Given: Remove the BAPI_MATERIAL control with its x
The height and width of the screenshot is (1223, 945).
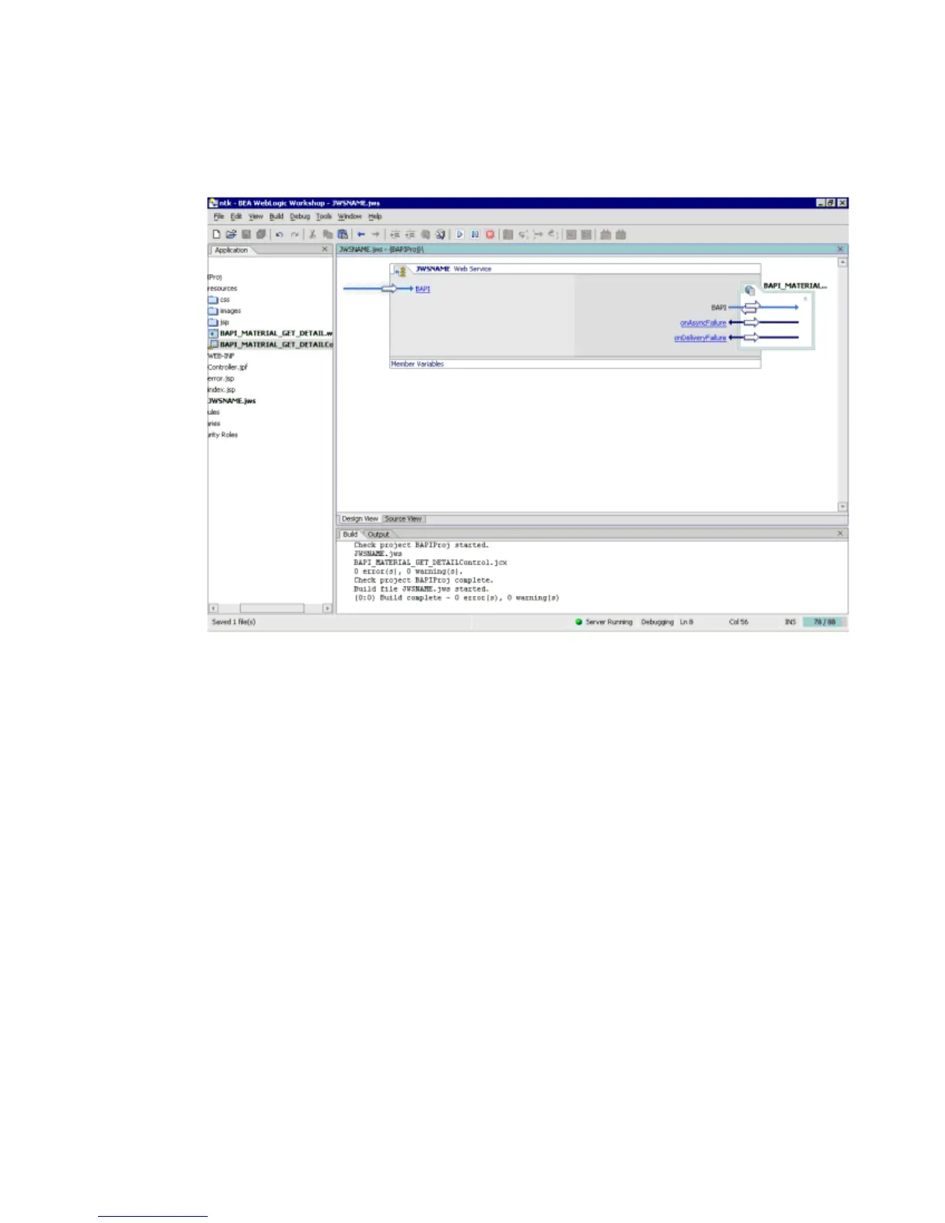Looking at the screenshot, I should pyautogui.click(x=805, y=299).
